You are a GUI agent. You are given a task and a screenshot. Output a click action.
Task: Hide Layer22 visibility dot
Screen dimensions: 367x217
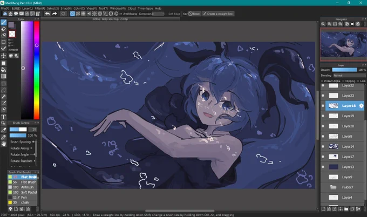323,85
